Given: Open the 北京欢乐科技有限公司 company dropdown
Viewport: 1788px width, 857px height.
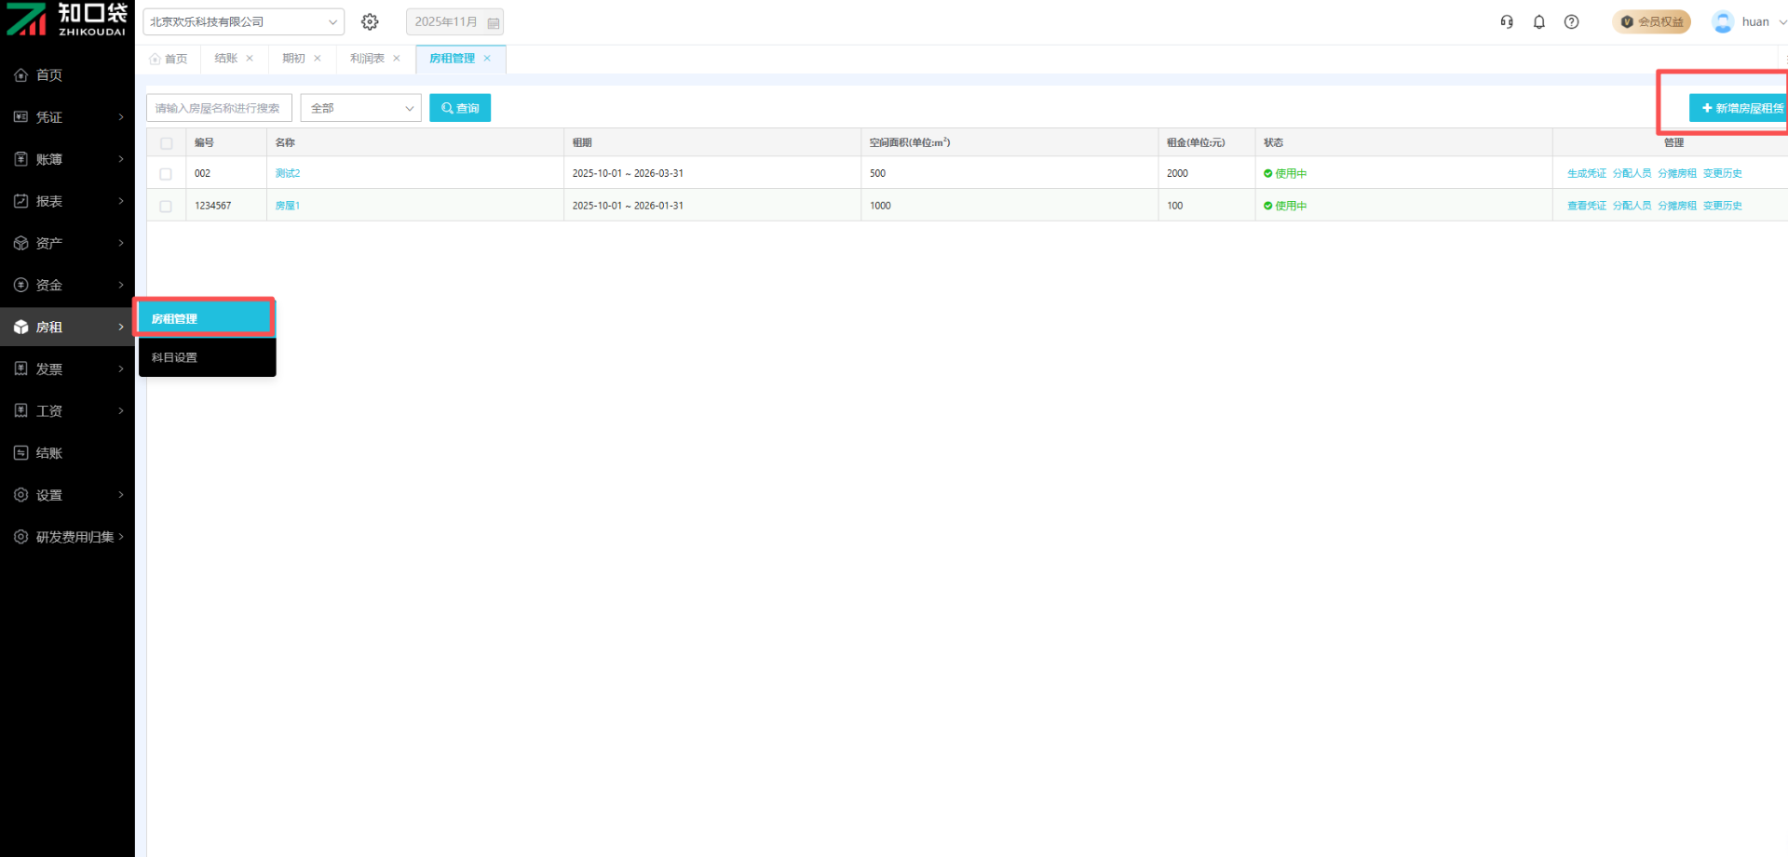Looking at the screenshot, I should click(x=243, y=21).
